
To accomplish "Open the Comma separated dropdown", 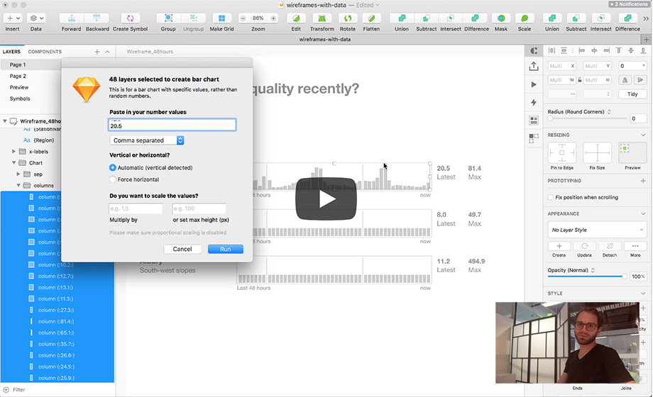I will tap(147, 140).
